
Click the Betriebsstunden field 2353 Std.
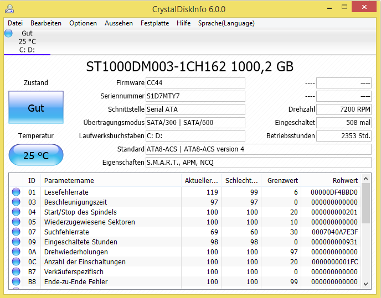[344, 136]
